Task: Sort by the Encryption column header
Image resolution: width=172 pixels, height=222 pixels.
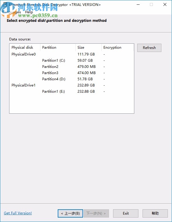Action: pyautogui.click(x=118, y=48)
